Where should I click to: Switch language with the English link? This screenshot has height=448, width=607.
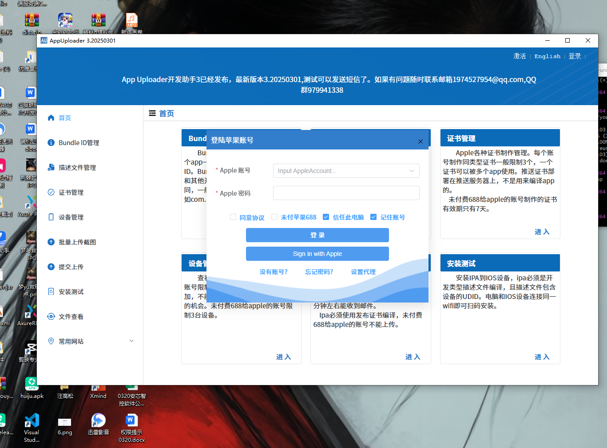point(547,56)
